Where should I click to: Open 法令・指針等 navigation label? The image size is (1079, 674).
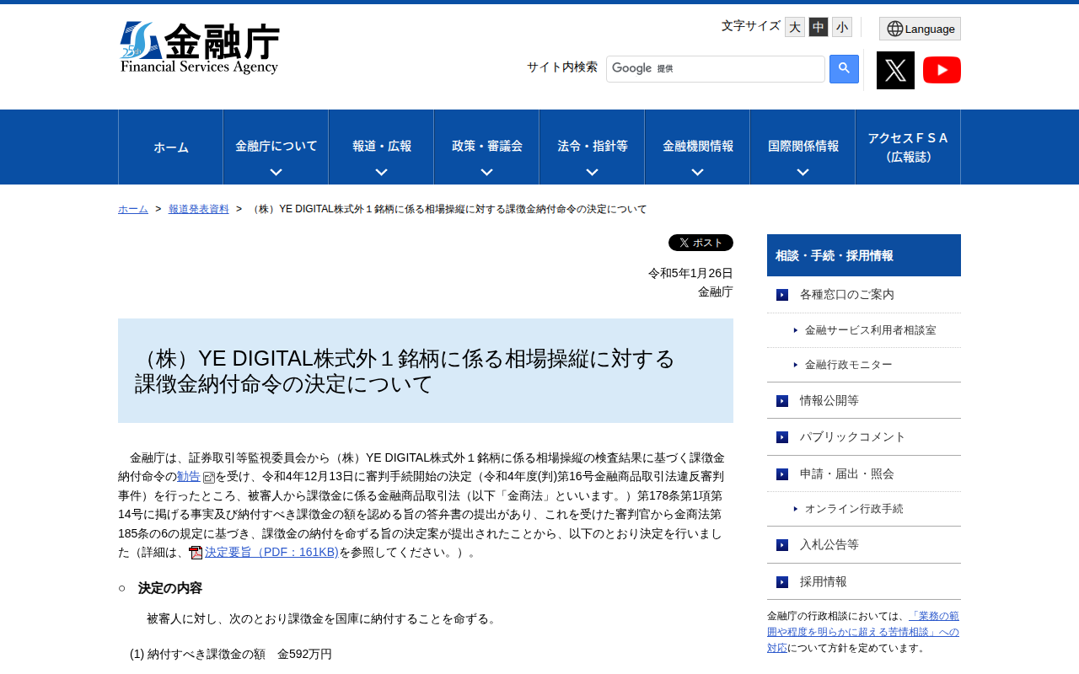point(593,146)
